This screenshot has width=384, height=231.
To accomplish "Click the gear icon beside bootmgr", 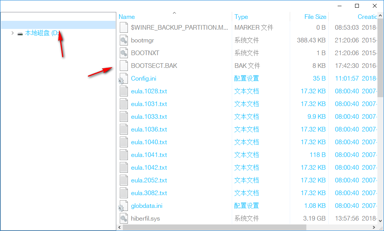I will [123, 40].
